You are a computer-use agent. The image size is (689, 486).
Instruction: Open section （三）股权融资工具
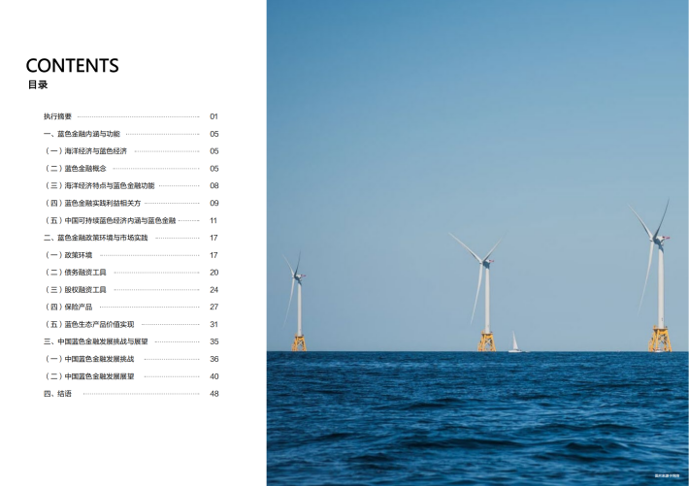coord(75,290)
